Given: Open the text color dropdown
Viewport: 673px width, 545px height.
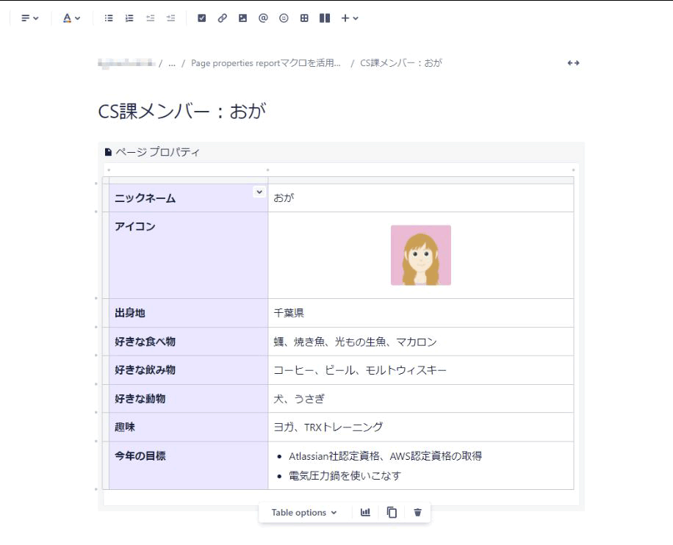Looking at the screenshot, I should point(69,18).
